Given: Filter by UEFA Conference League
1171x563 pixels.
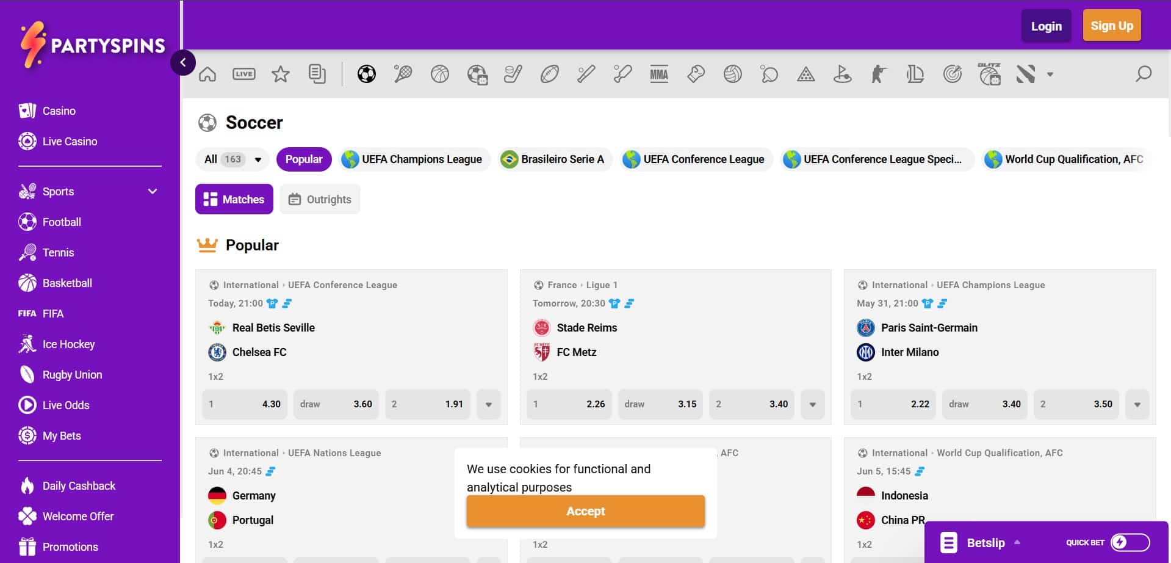Looking at the screenshot, I should click(x=696, y=159).
